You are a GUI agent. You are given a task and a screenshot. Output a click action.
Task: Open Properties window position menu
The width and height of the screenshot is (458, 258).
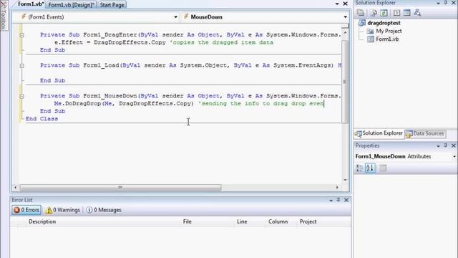tap(438, 145)
